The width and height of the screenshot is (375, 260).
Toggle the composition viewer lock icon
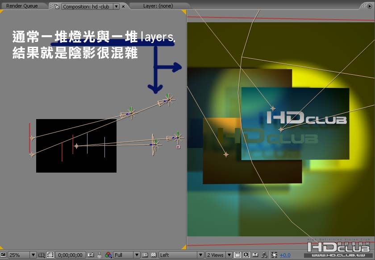(x=57, y=6)
